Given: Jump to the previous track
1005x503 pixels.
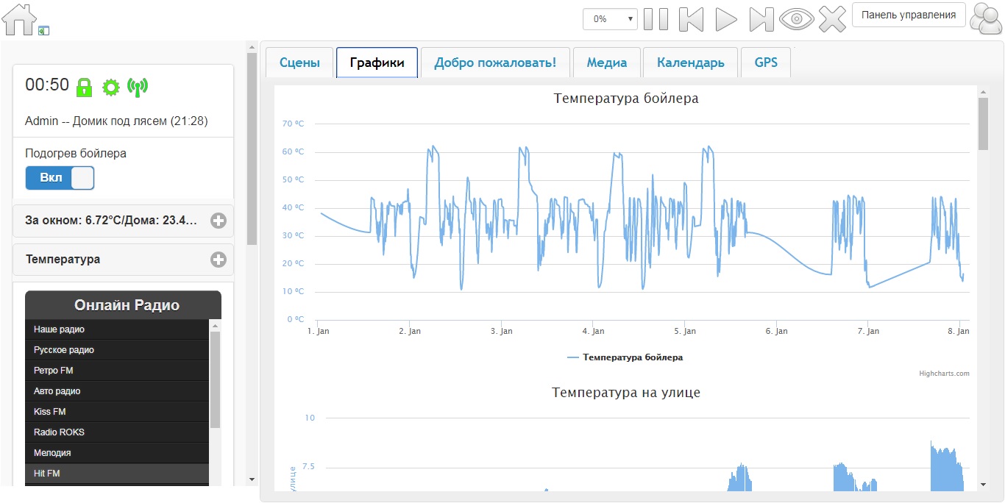Looking at the screenshot, I should point(692,19).
